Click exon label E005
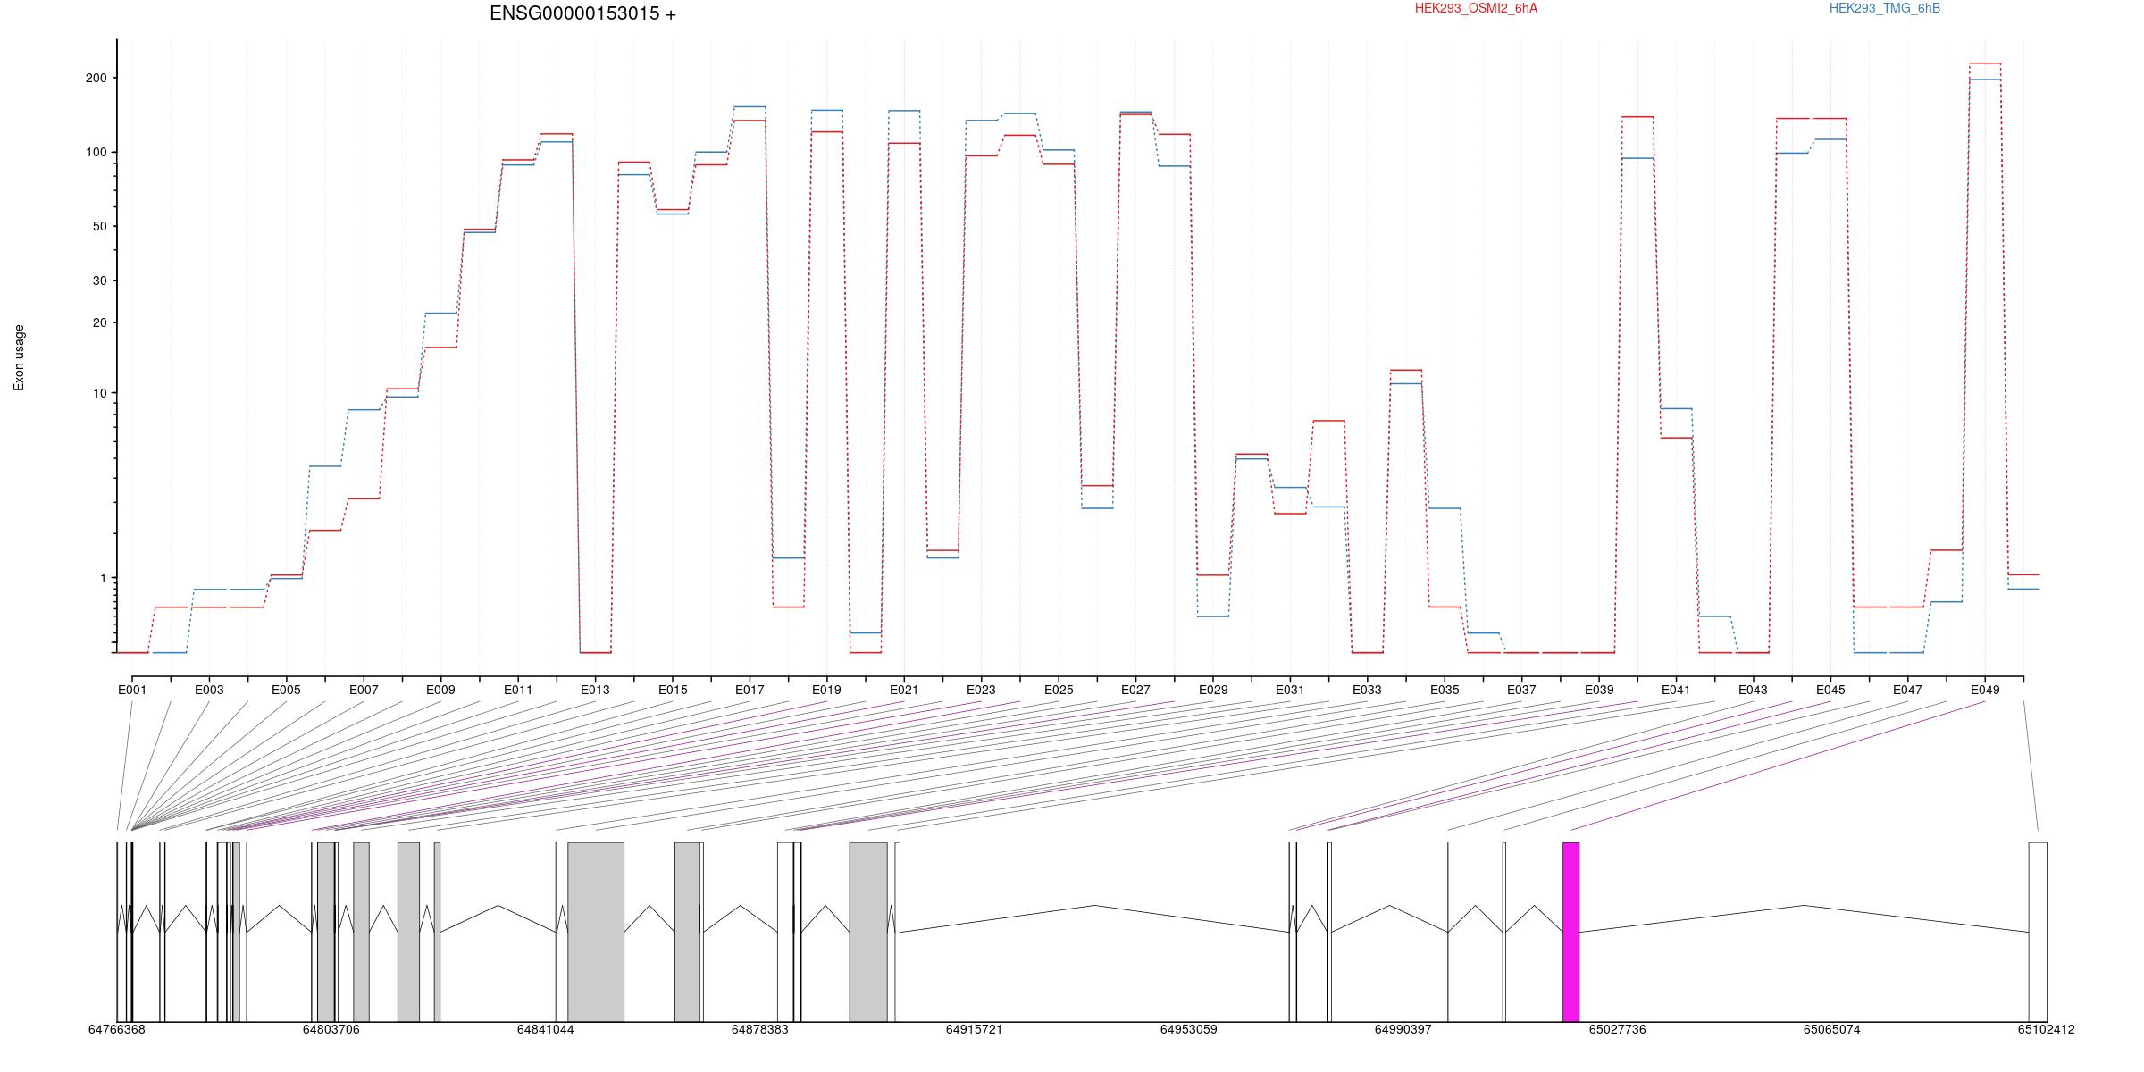2144x1072 pixels. tap(286, 690)
